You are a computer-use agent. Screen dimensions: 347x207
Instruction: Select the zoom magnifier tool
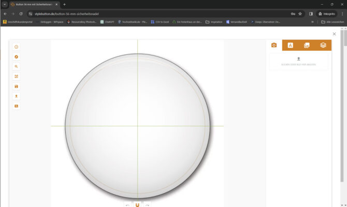17,67
